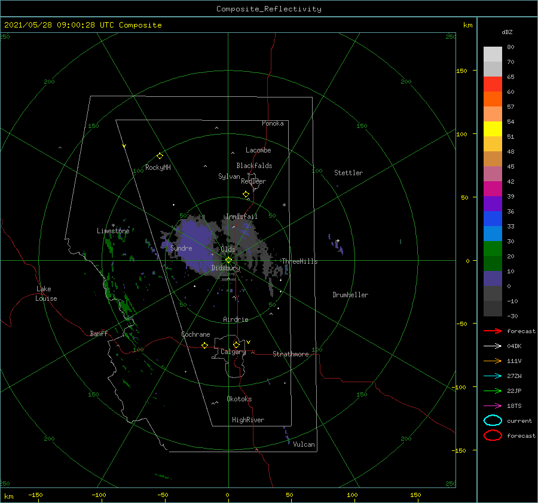Select the blue 33-36 dBZ color band
Image resolution: width=538 pixels, height=503 pixels.
pyautogui.click(x=493, y=219)
